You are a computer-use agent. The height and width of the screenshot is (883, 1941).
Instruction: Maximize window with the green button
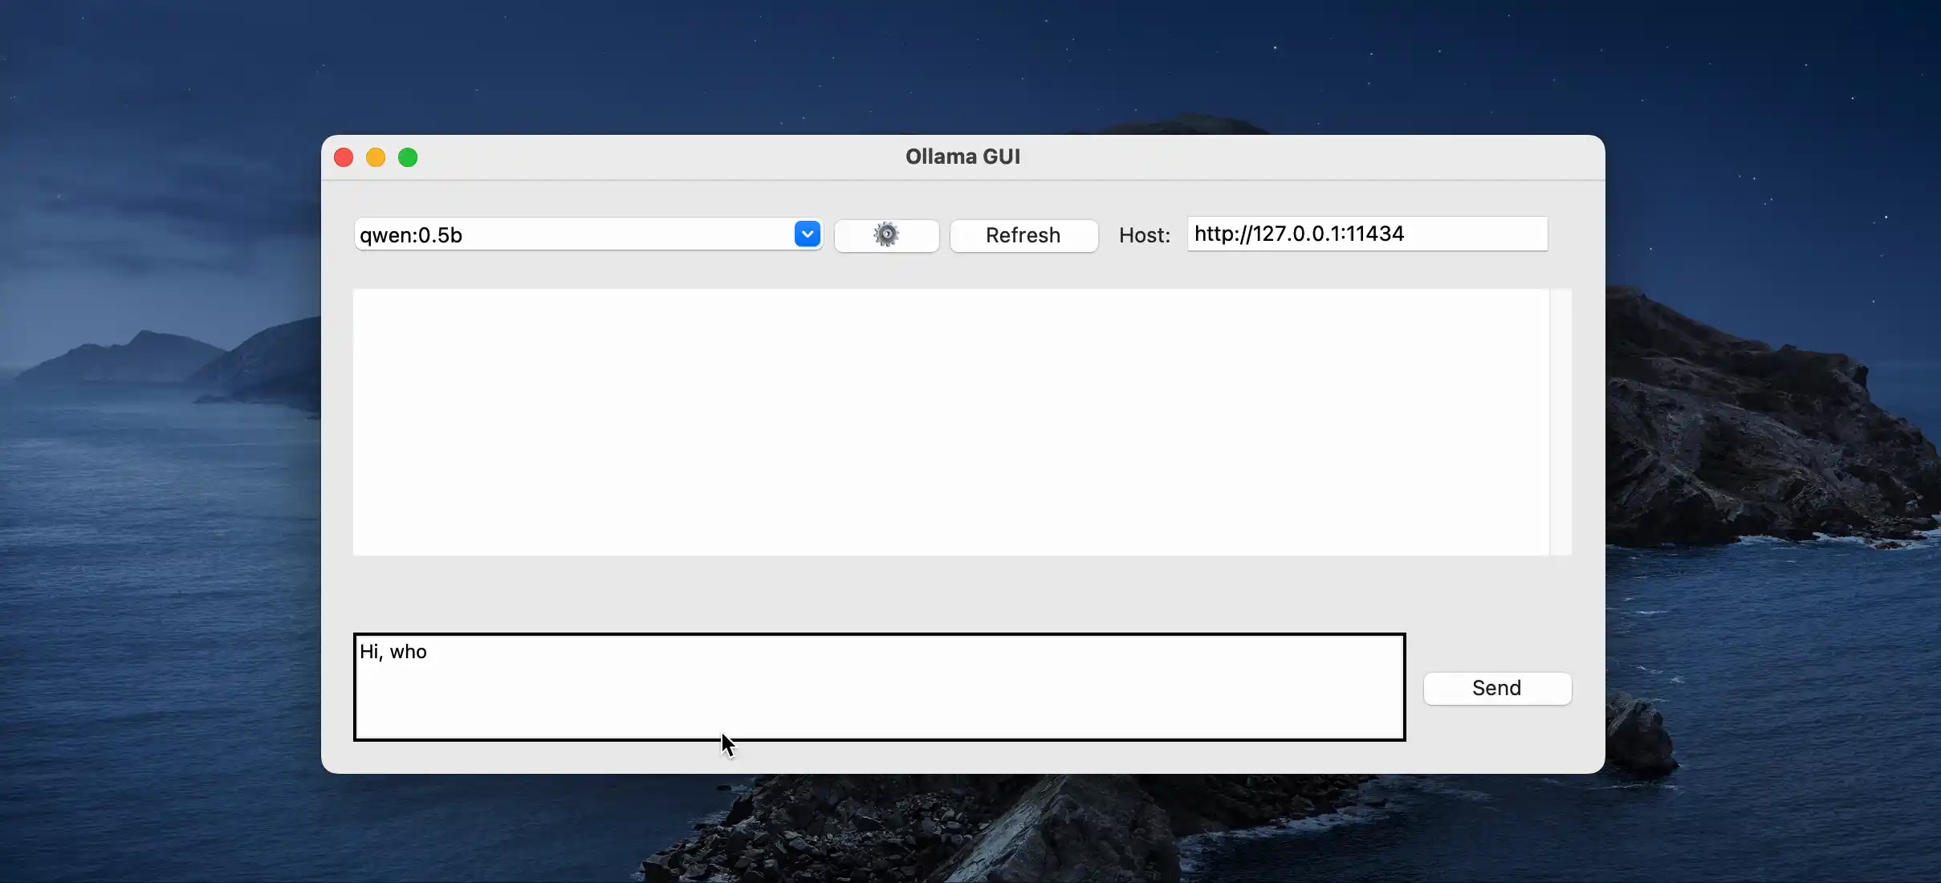[408, 157]
